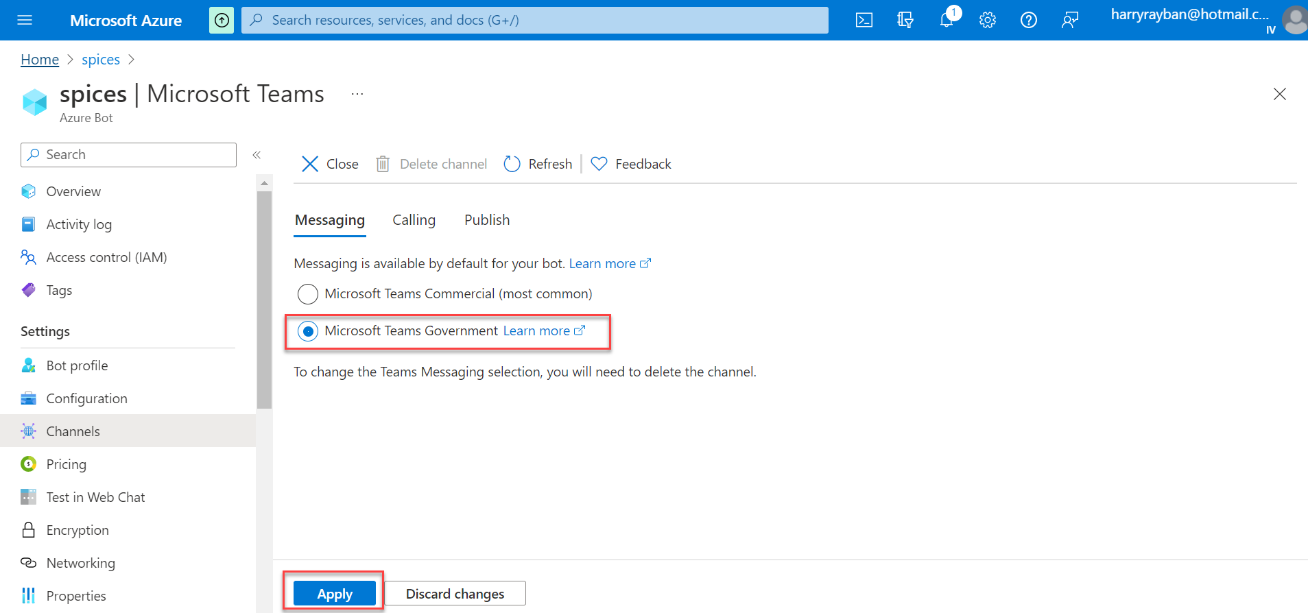Open the notifications bell
Viewport: 1308px width, 613px height.
(947, 20)
